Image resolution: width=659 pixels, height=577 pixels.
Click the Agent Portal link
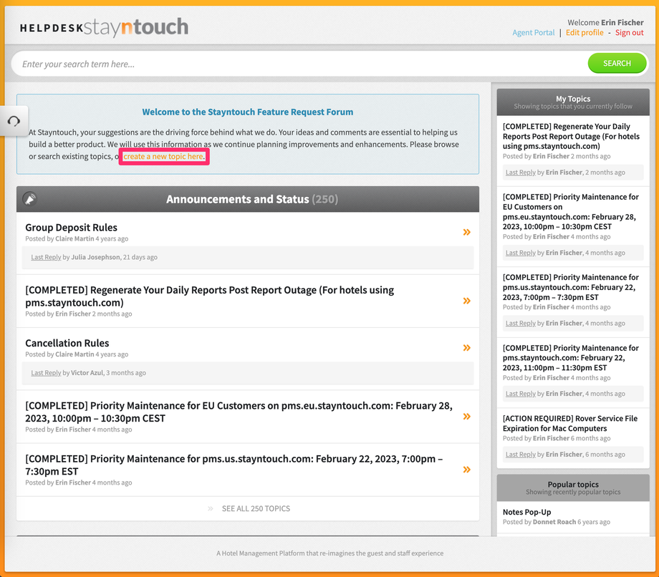tap(534, 33)
